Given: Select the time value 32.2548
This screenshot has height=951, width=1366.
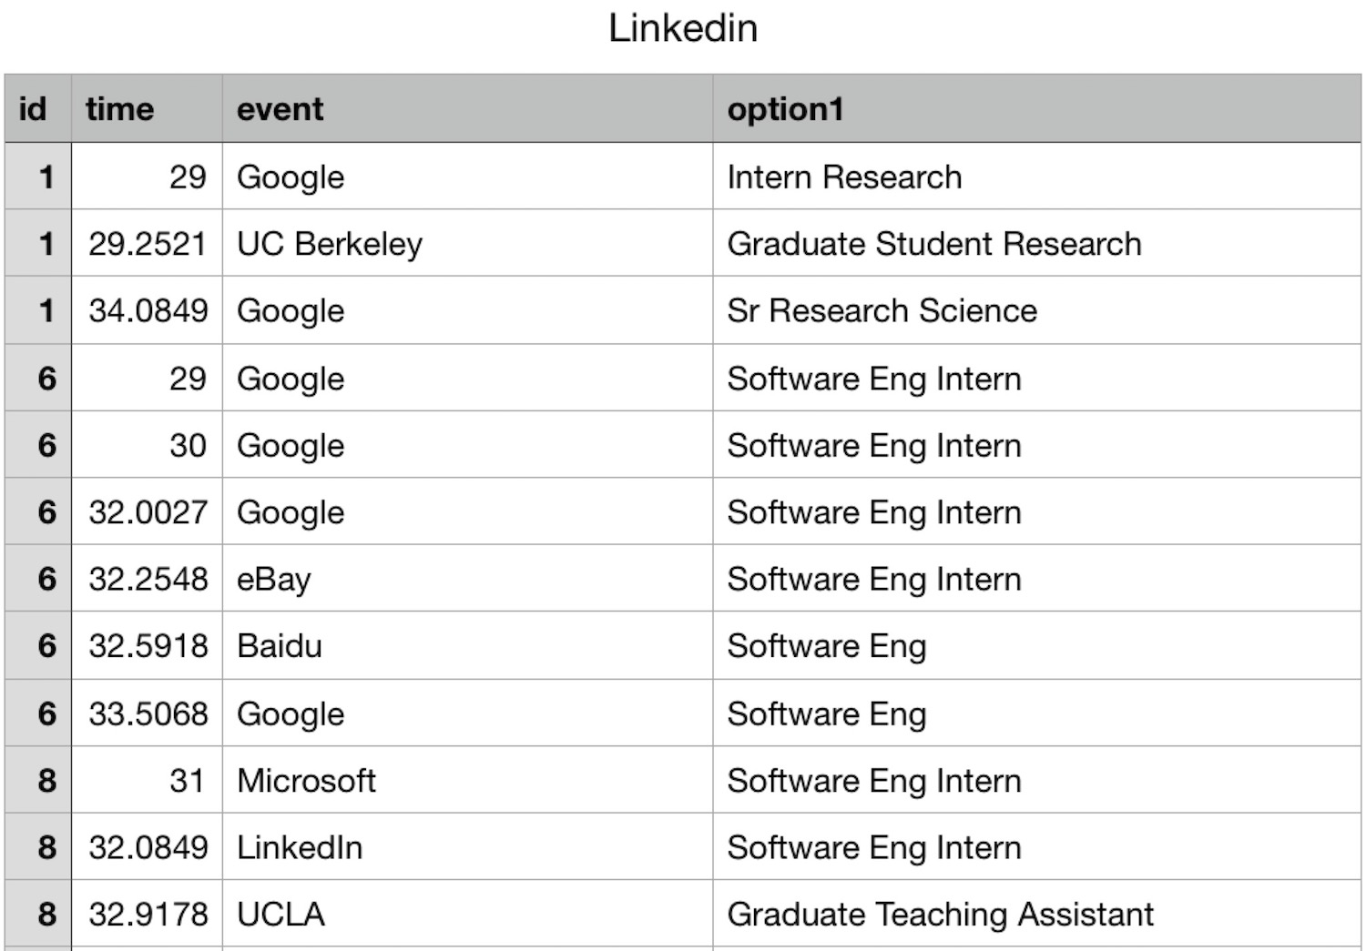Looking at the screenshot, I should coord(148,579).
